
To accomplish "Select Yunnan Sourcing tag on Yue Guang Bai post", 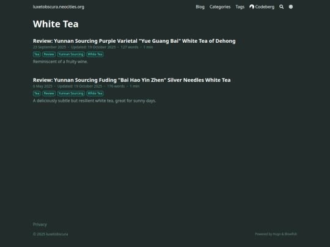I will click(71, 54).
